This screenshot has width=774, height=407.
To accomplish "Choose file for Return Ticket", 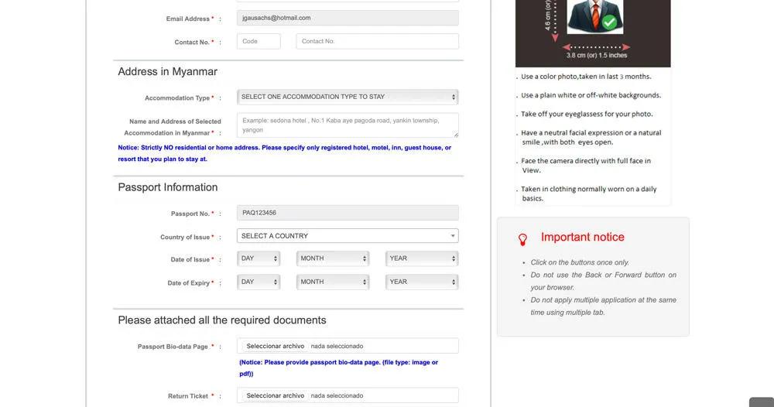I will pyautogui.click(x=275, y=395).
